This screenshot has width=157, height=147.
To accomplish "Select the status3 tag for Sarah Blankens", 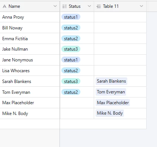I will 71,82.
